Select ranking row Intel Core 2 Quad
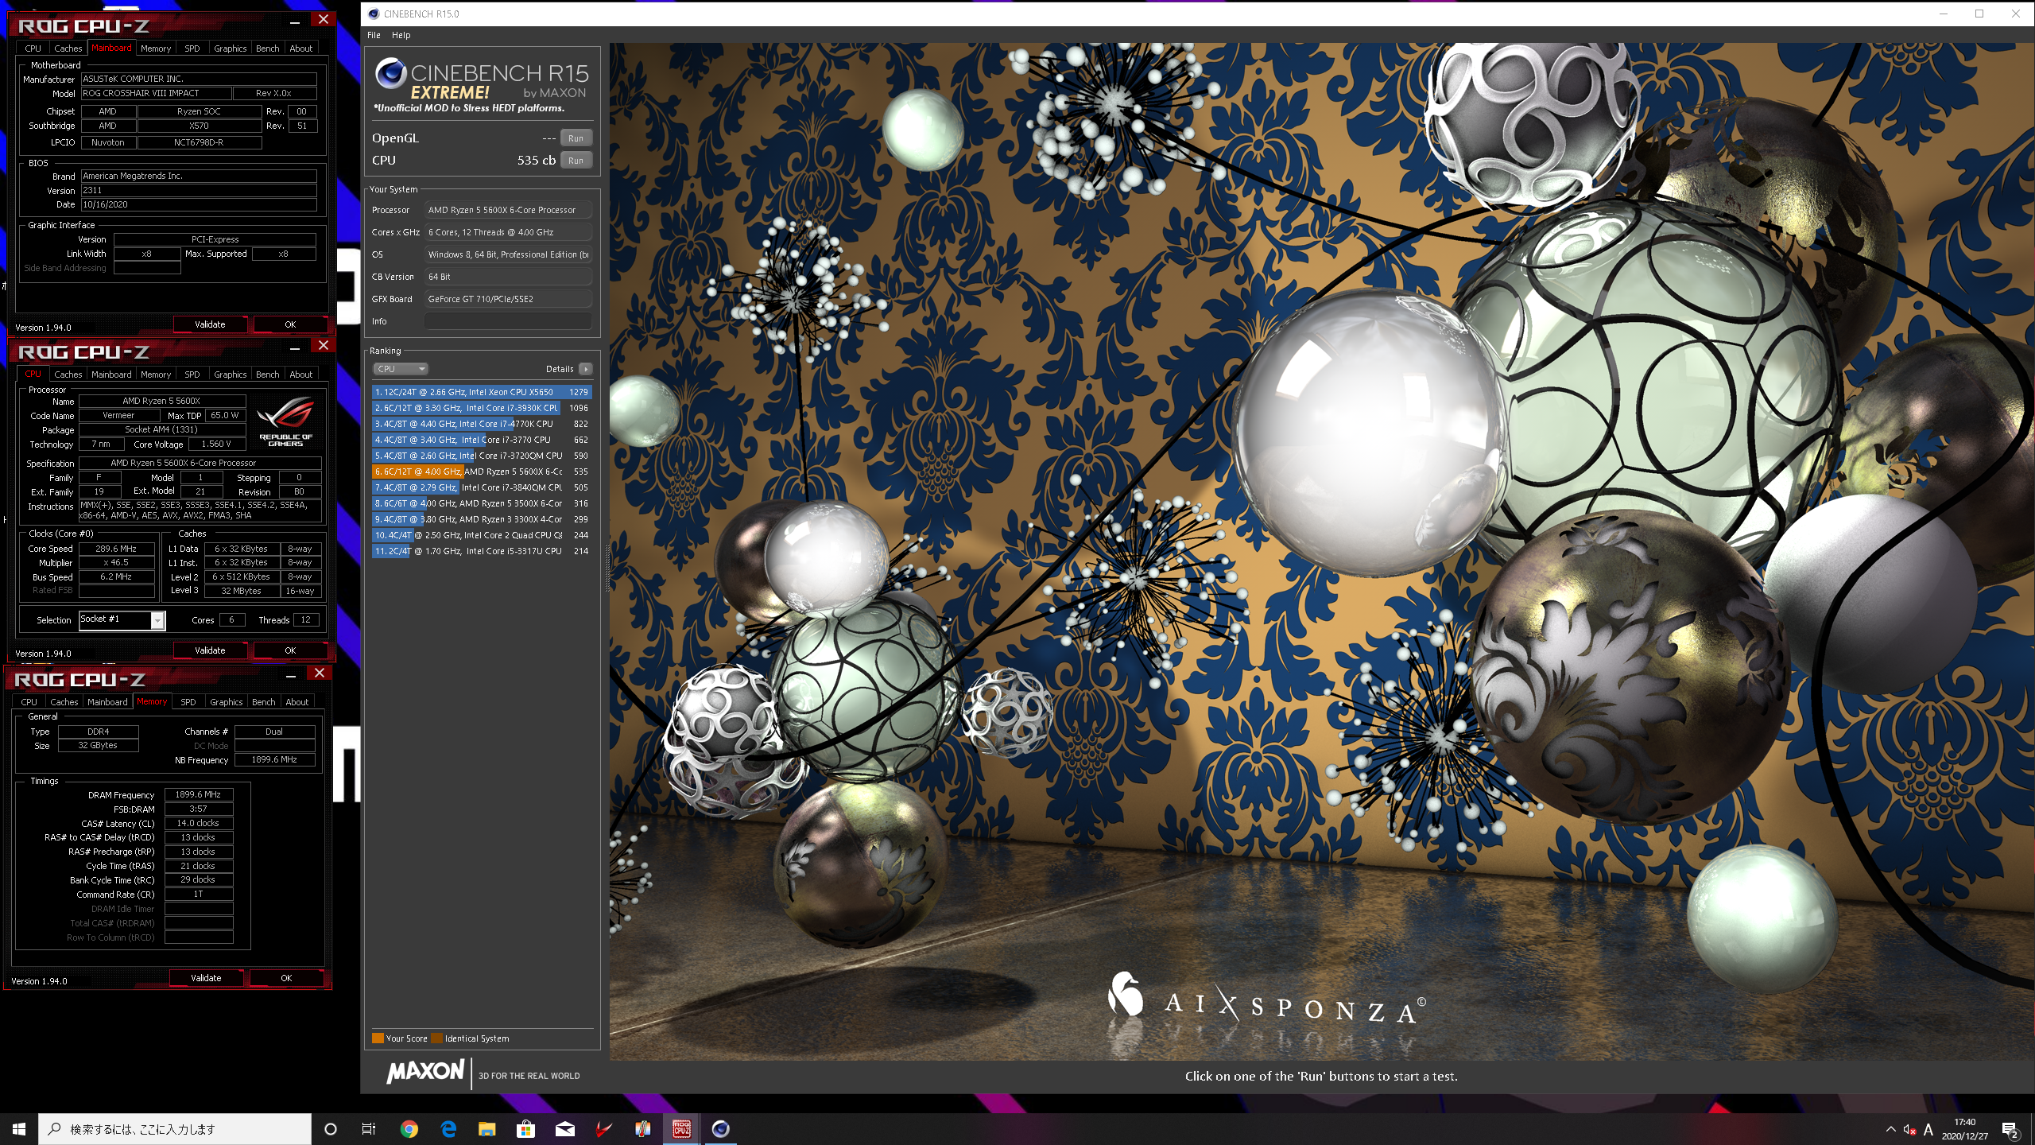The width and height of the screenshot is (2035, 1145). (x=482, y=535)
